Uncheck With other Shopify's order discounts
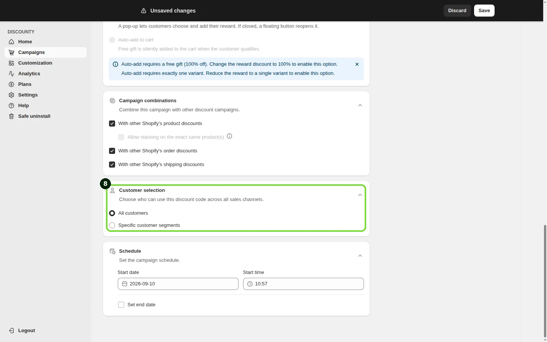 click(x=112, y=151)
